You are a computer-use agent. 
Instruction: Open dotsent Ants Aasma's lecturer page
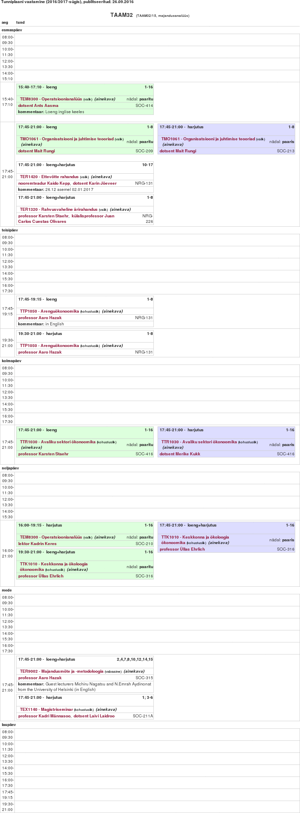(x=38, y=106)
